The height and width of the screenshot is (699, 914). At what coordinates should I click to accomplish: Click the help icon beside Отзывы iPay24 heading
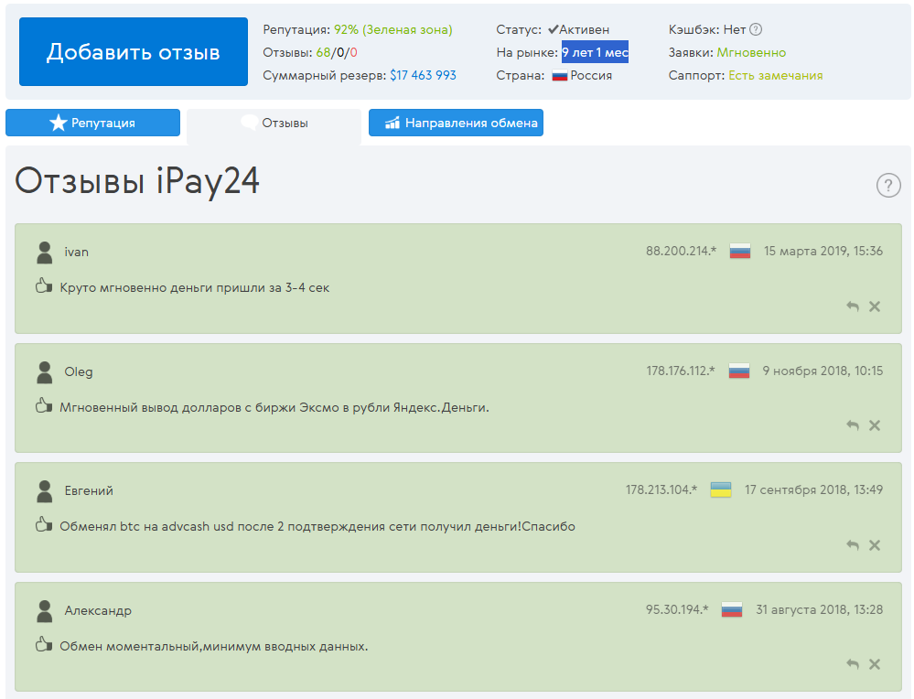point(888,186)
